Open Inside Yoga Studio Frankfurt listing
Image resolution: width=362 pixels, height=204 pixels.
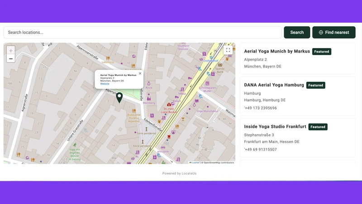pos(298,138)
